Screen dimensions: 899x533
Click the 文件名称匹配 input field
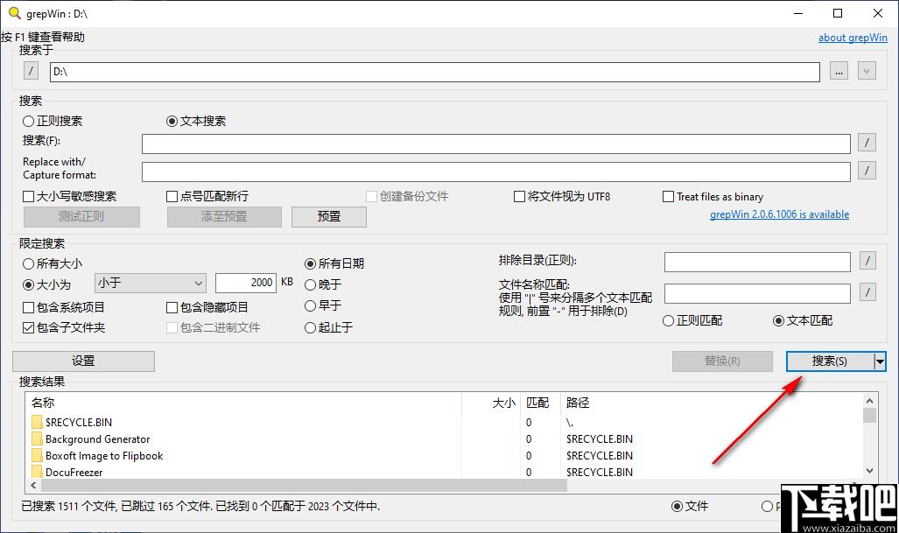point(757,294)
